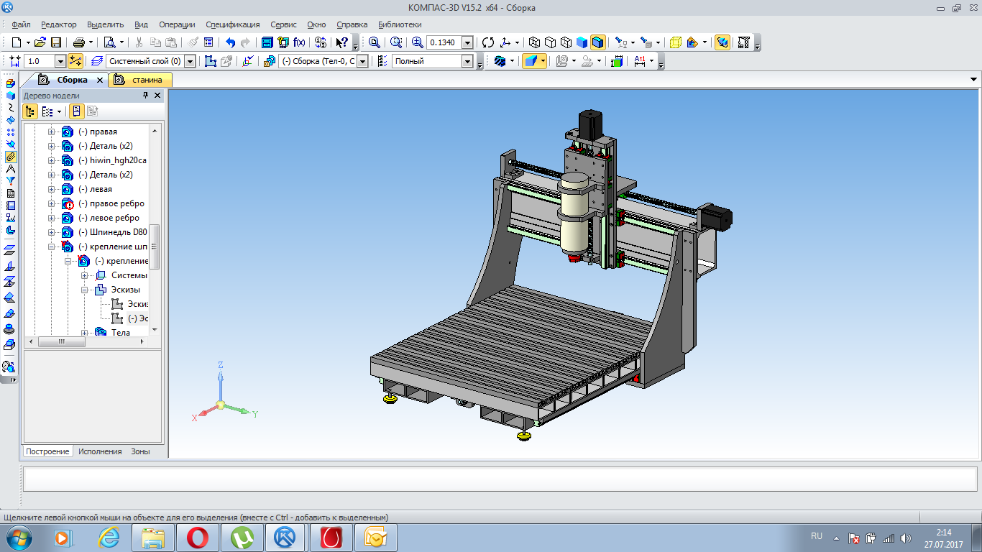The height and width of the screenshot is (552, 982).
Task: Open the Операции menu
Action: pos(176,24)
